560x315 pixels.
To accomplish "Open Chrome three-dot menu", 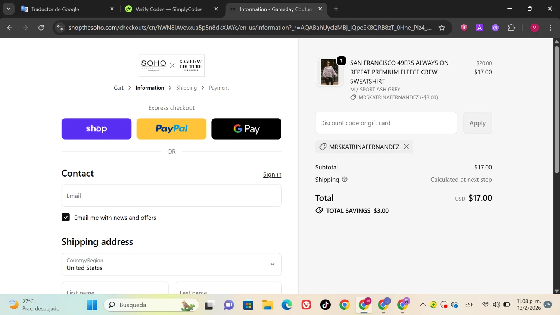I will (550, 28).
